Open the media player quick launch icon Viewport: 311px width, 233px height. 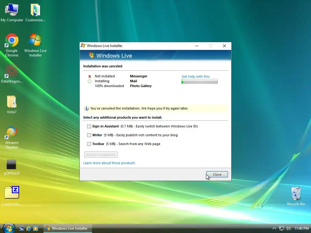coord(36,228)
